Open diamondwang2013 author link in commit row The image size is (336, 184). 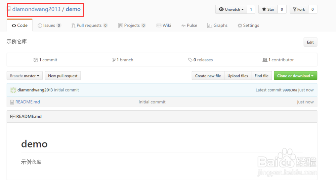[x=35, y=90]
